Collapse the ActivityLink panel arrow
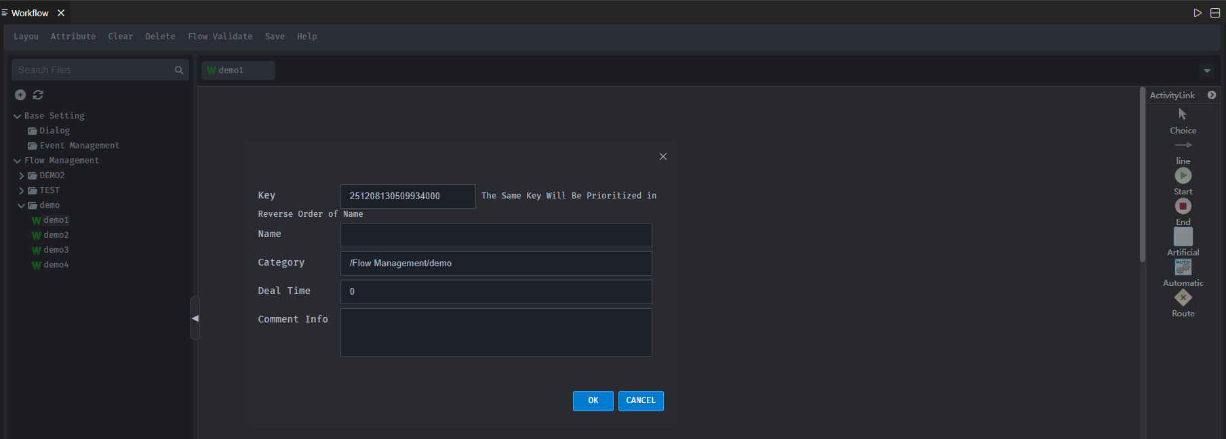Image resolution: width=1226 pixels, height=439 pixels. click(x=1212, y=95)
